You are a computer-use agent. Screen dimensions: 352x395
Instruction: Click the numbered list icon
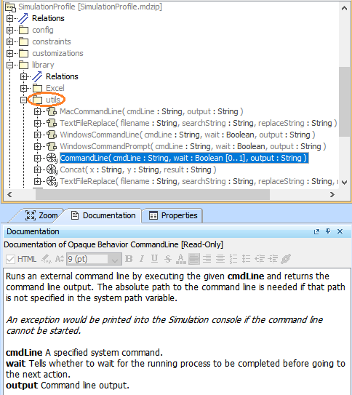click(233, 259)
